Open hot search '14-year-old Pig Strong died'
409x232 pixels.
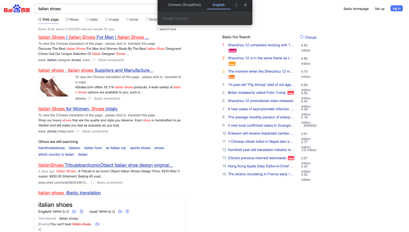[x=261, y=85]
